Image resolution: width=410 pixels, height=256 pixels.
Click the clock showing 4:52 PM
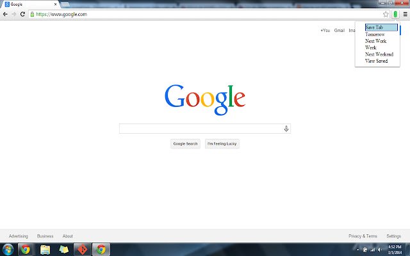[x=395, y=250]
